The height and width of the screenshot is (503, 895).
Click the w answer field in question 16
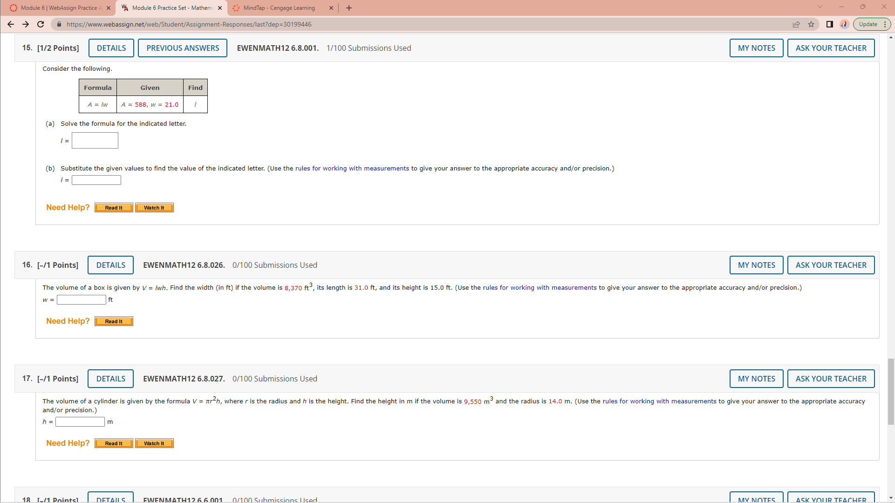82,300
